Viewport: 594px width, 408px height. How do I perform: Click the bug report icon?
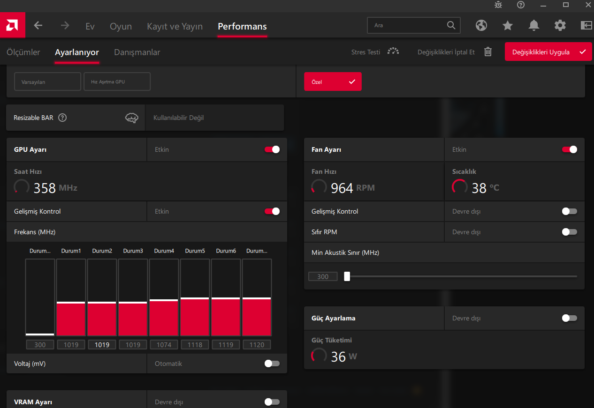tap(498, 5)
